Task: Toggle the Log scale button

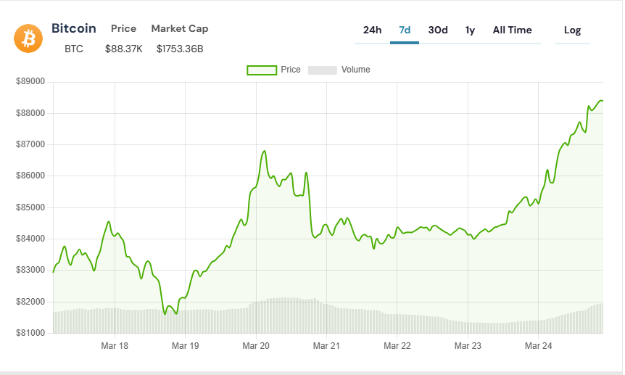Action: click(x=572, y=30)
